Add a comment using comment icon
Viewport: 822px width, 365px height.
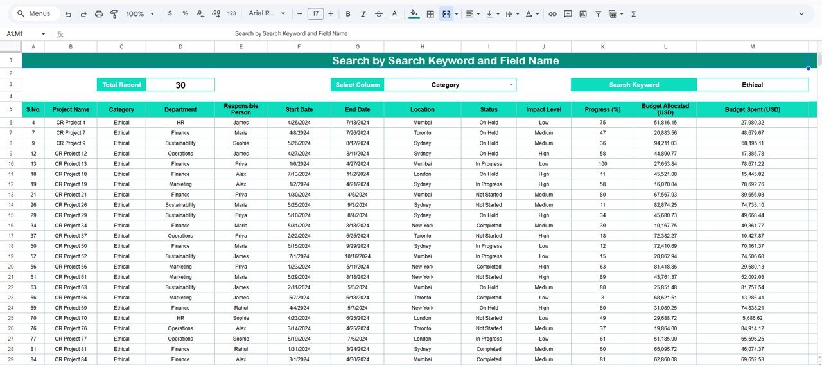pyautogui.click(x=568, y=13)
